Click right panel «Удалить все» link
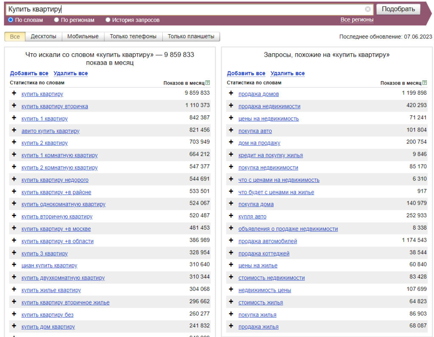This screenshot has height=337, width=434. pyautogui.click(x=287, y=73)
